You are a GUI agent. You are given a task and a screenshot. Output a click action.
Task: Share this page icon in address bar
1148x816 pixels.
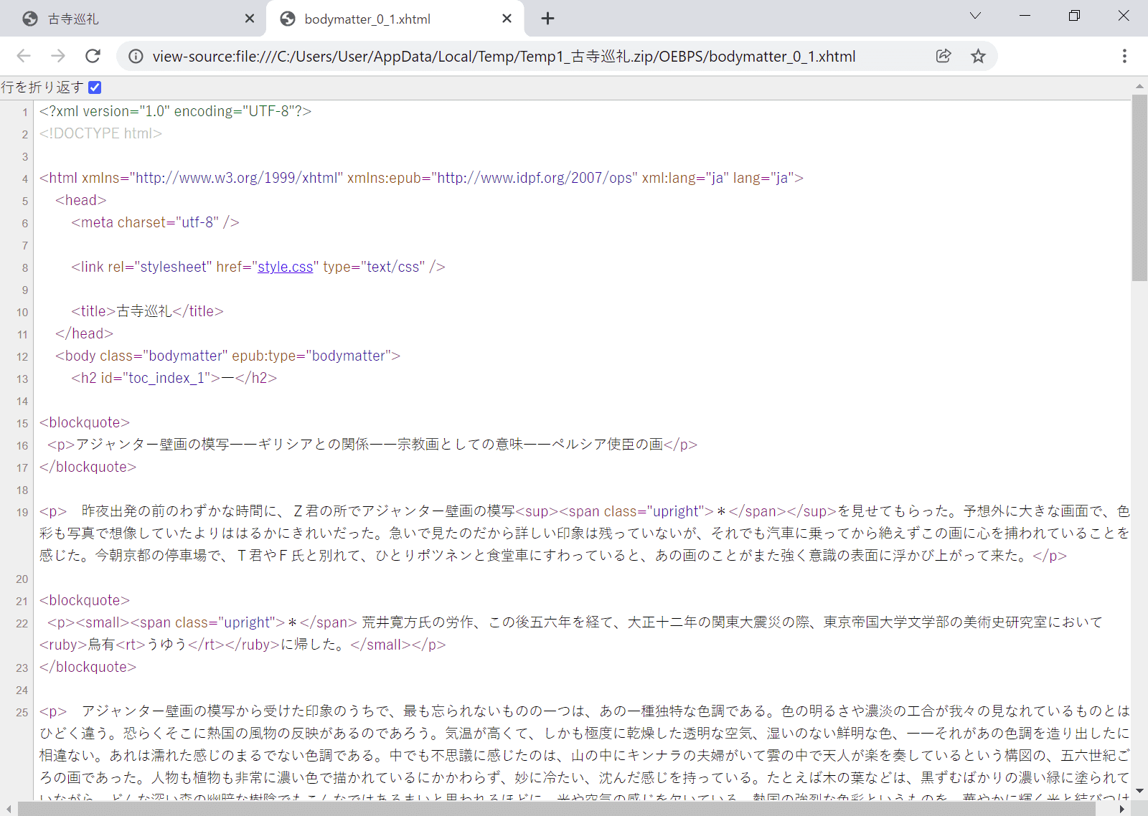tap(944, 56)
